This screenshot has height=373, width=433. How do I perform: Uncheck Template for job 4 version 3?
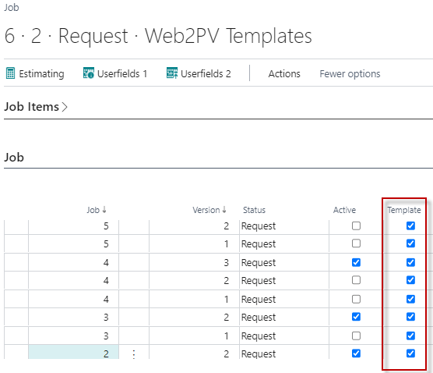coord(410,262)
